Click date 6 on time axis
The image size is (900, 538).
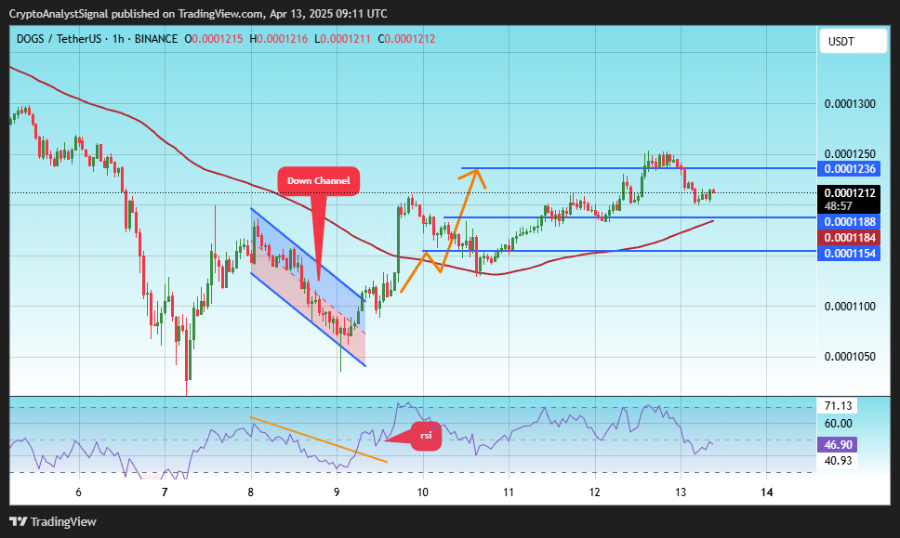79,492
